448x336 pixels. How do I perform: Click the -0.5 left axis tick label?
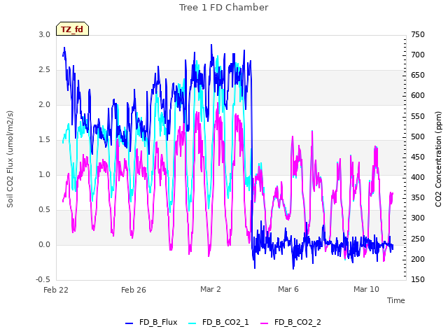[43, 280]
